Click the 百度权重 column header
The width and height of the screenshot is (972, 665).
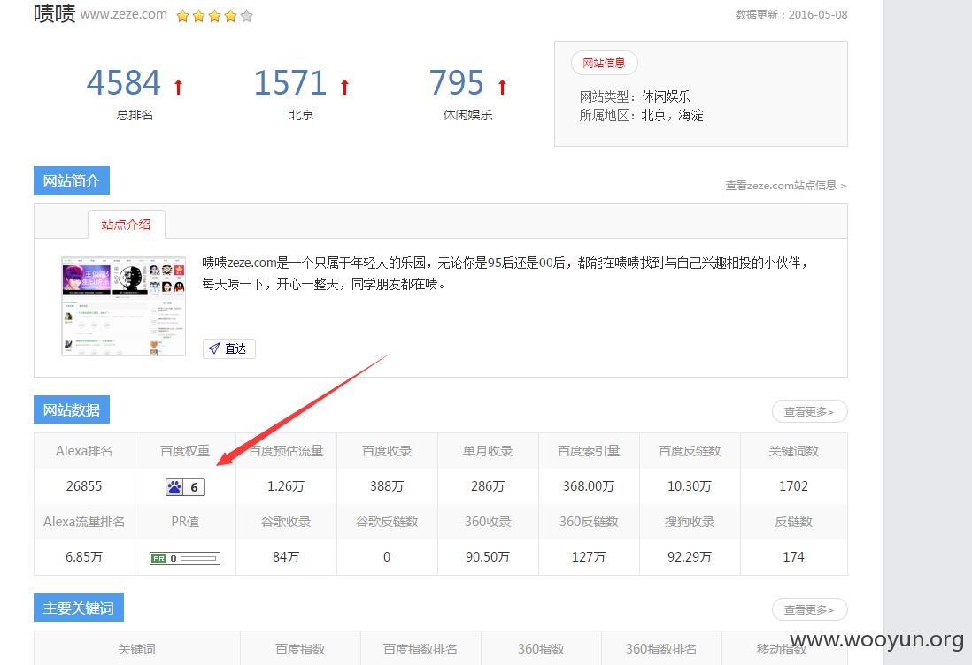click(185, 451)
